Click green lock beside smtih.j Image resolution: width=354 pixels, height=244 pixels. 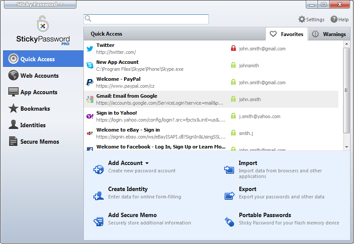coord(233,133)
